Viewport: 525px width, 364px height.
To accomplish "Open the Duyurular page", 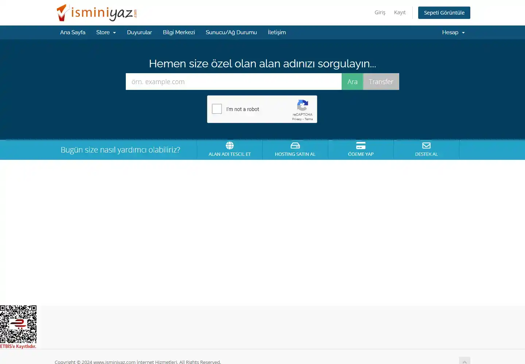I will tap(139, 32).
